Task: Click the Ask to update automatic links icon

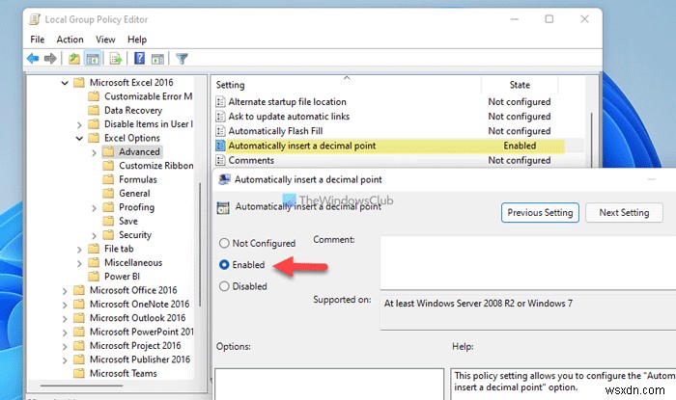Action: 220,117
